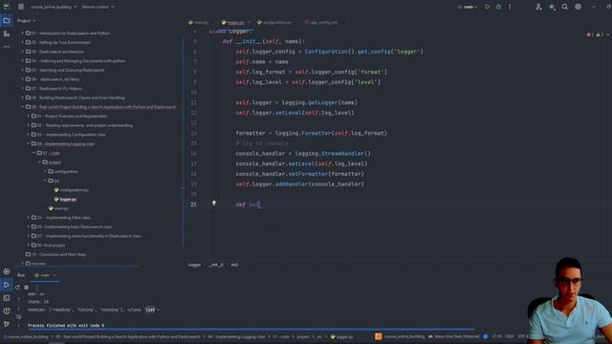Click the errors indicator in the editor corner

coord(590,34)
